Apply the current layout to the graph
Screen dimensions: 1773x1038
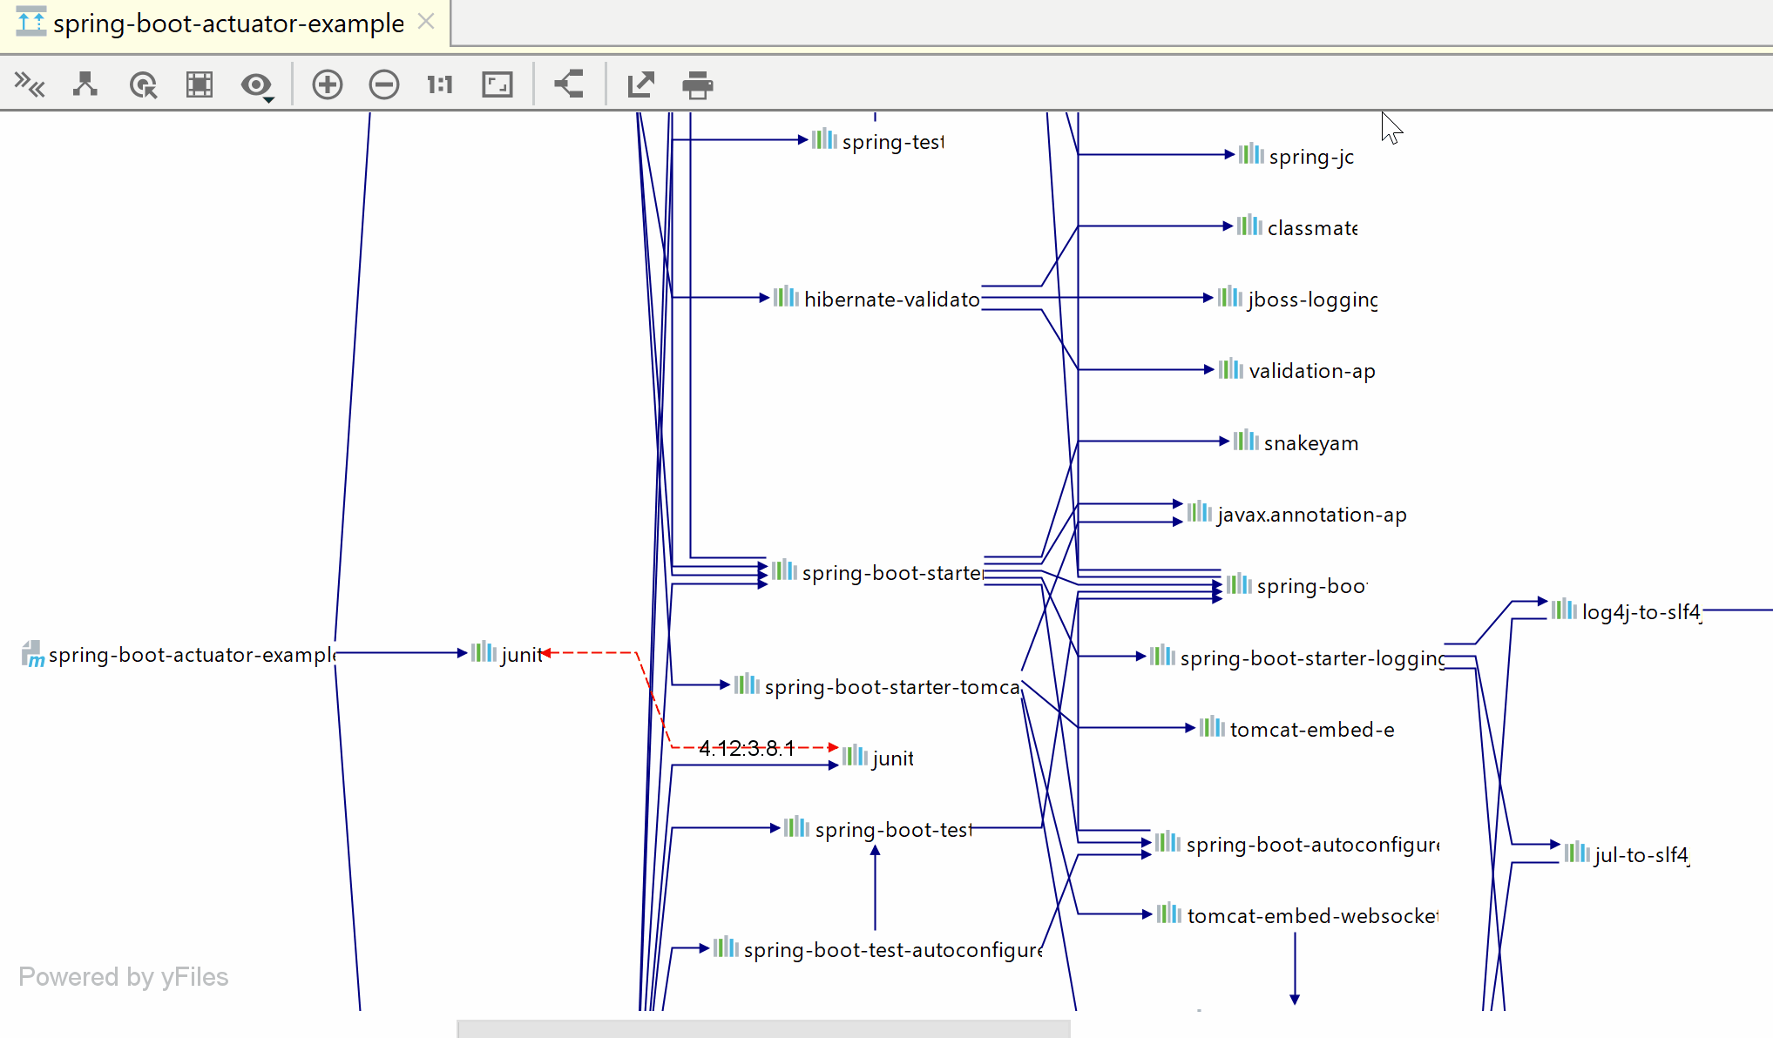85,84
